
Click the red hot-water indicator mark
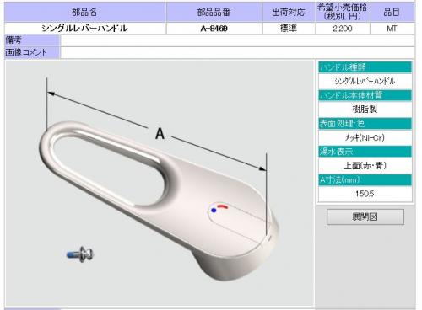point(223,206)
